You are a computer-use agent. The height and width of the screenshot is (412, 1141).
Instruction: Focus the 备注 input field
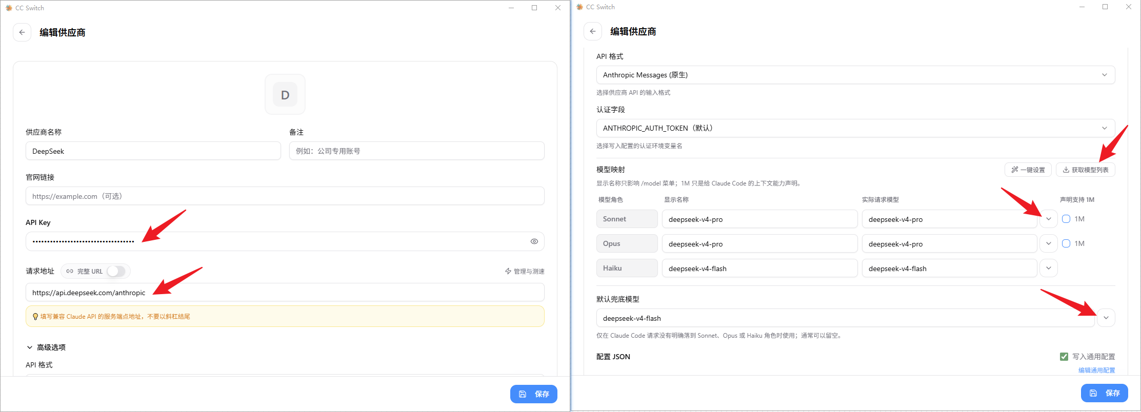pos(417,151)
